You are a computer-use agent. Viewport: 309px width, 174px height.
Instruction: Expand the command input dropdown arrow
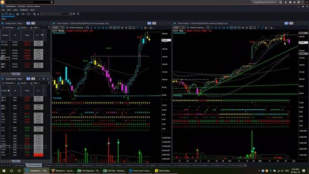(70, 14)
